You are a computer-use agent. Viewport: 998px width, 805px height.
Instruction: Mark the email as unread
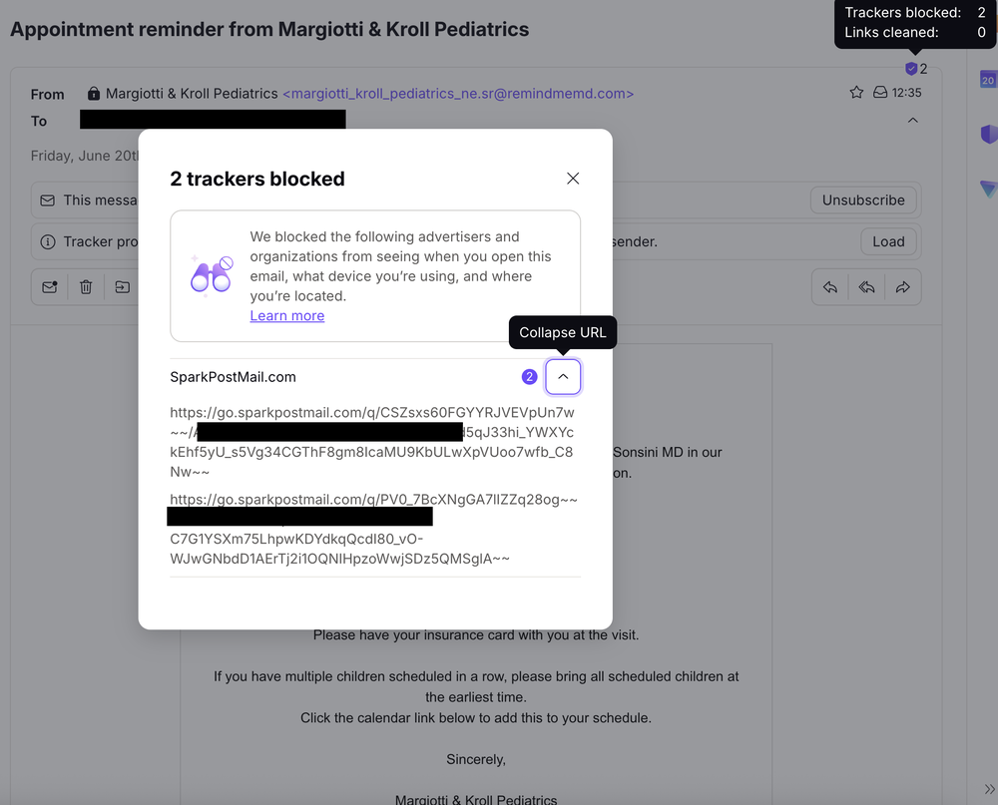49,286
